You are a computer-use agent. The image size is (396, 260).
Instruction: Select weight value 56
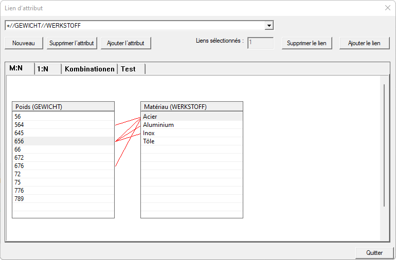click(63, 116)
